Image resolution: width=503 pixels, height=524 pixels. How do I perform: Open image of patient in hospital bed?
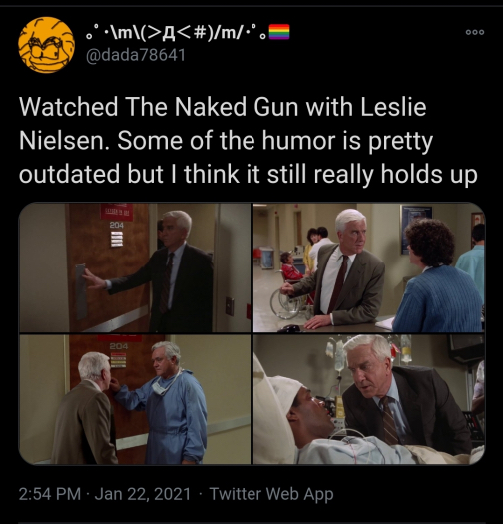(369, 399)
